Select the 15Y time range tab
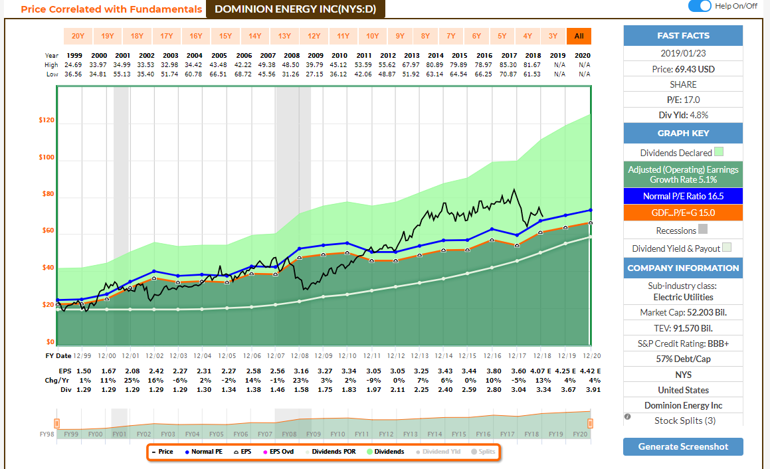Viewport: 770px width, 469px height. (x=225, y=36)
